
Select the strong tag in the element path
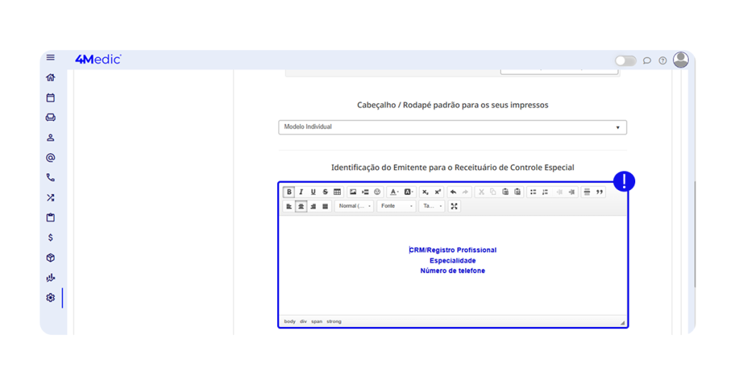(x=334, y=322)
